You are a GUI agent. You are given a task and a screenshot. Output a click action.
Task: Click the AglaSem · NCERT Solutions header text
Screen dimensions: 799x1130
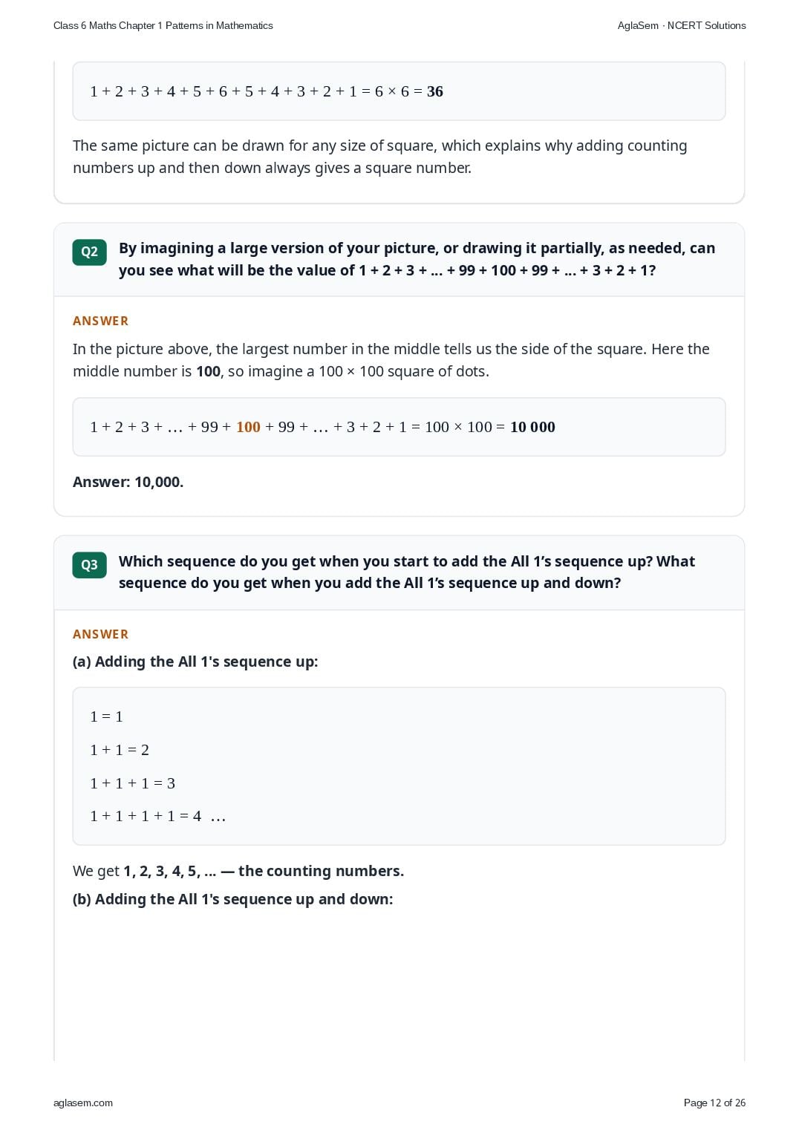pos(682,25)
